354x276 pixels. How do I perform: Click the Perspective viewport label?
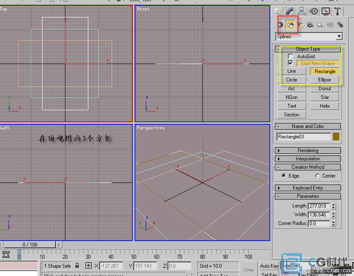(150, 128)
